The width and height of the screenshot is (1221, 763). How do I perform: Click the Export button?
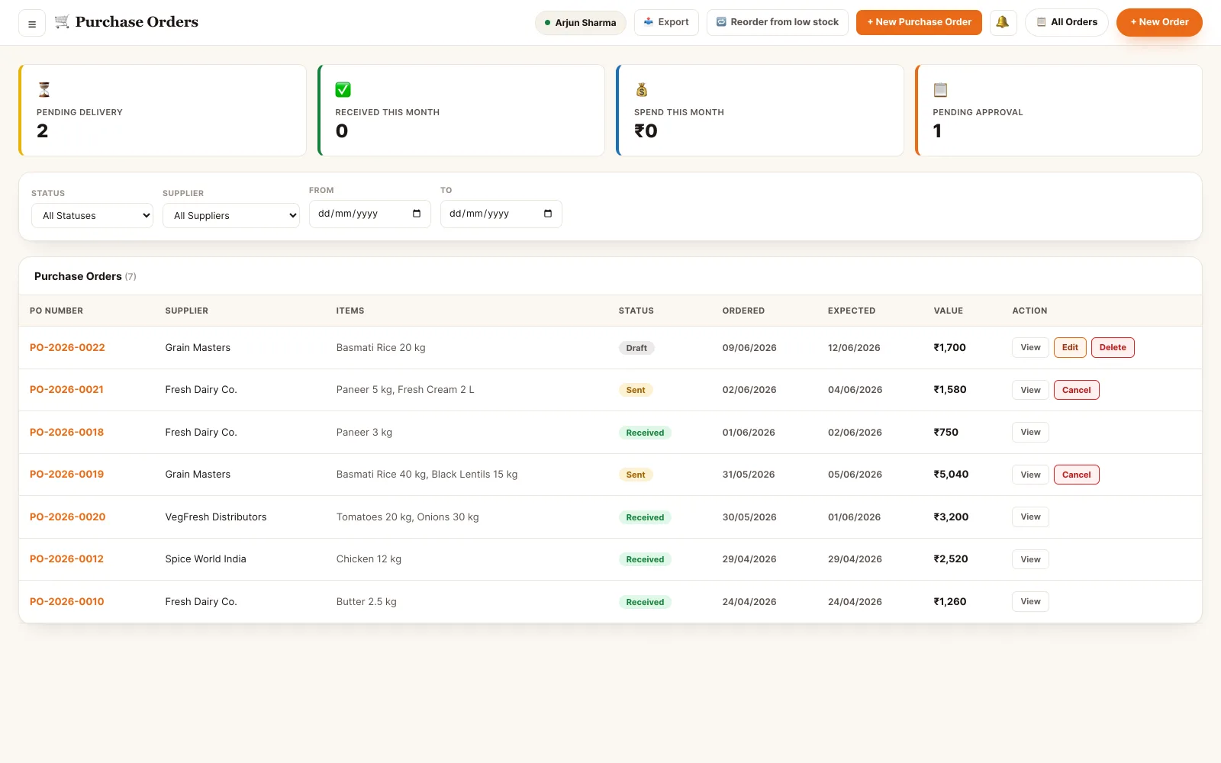coord(666,22)
